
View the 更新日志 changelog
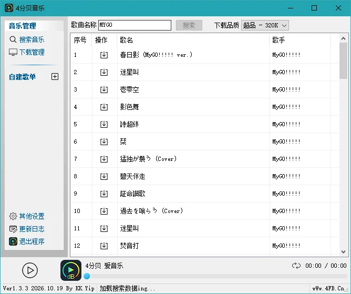point(32,229)
